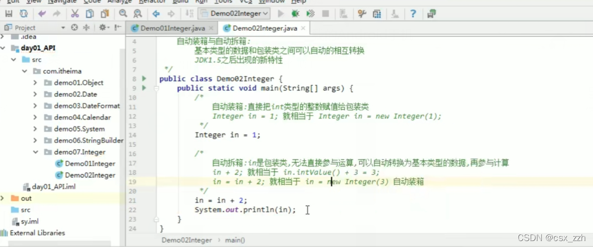
Task: Click the 'public class Demo02Integer {' line
Action: [x=221, y=79]
